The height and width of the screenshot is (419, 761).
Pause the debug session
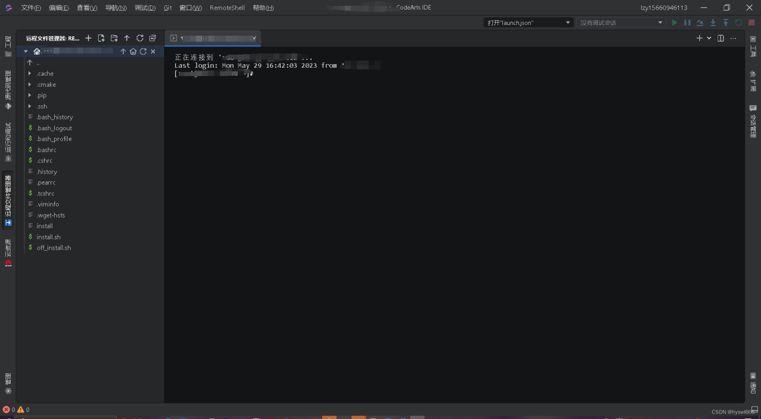point(687,23)
